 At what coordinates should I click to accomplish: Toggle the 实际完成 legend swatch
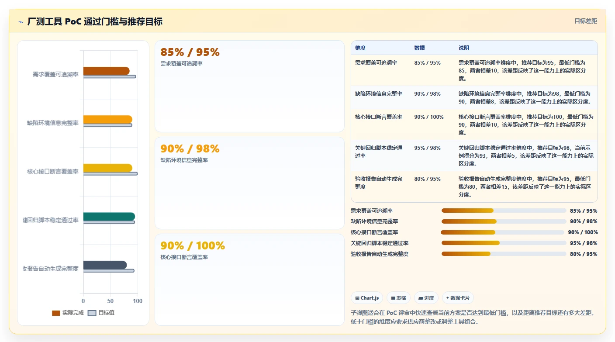click(56, 313)
